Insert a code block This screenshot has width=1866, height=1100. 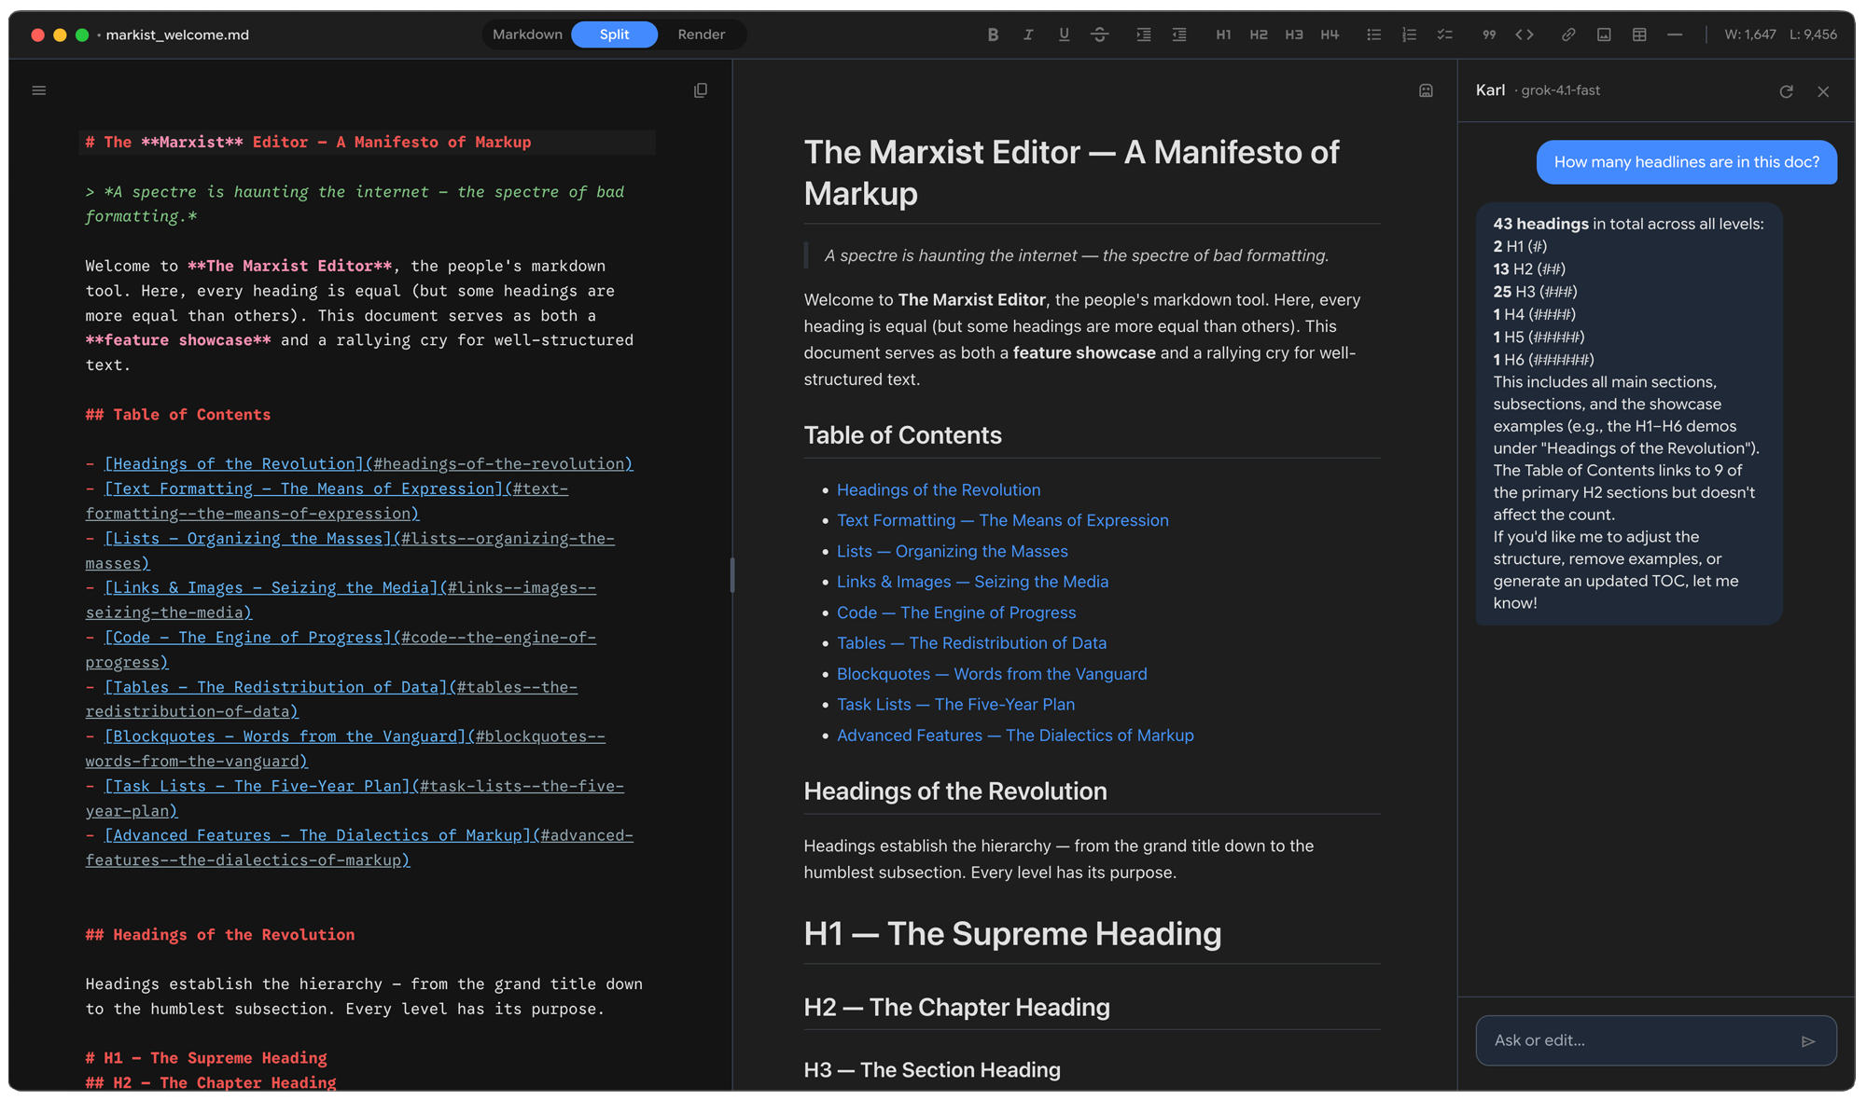[1525, 34]
